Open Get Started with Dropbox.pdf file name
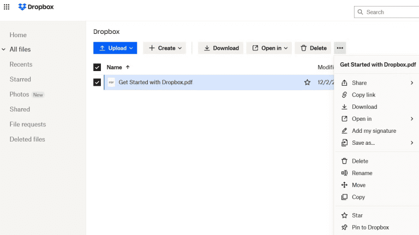The height and width of the screenshot is (235, 419). pos(155,82)
